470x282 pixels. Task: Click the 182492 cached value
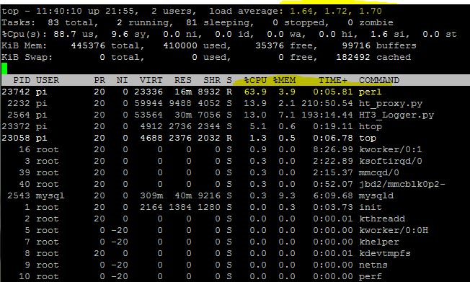point(353,57)
